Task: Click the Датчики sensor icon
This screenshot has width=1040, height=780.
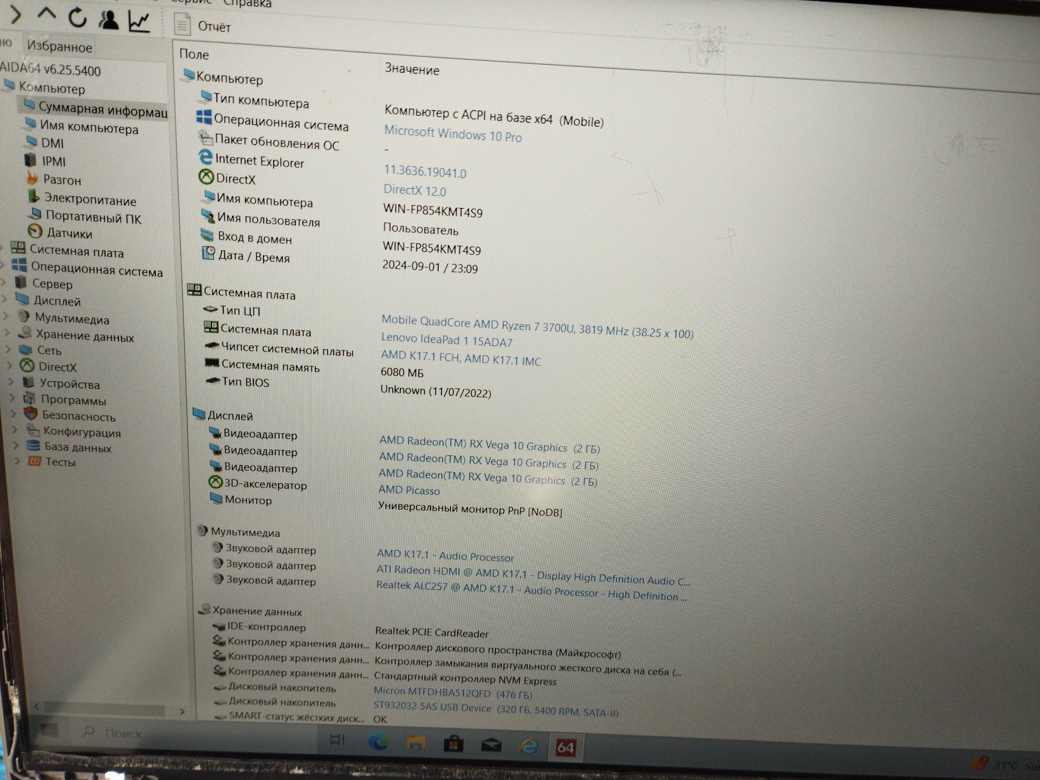Action: 35,231
